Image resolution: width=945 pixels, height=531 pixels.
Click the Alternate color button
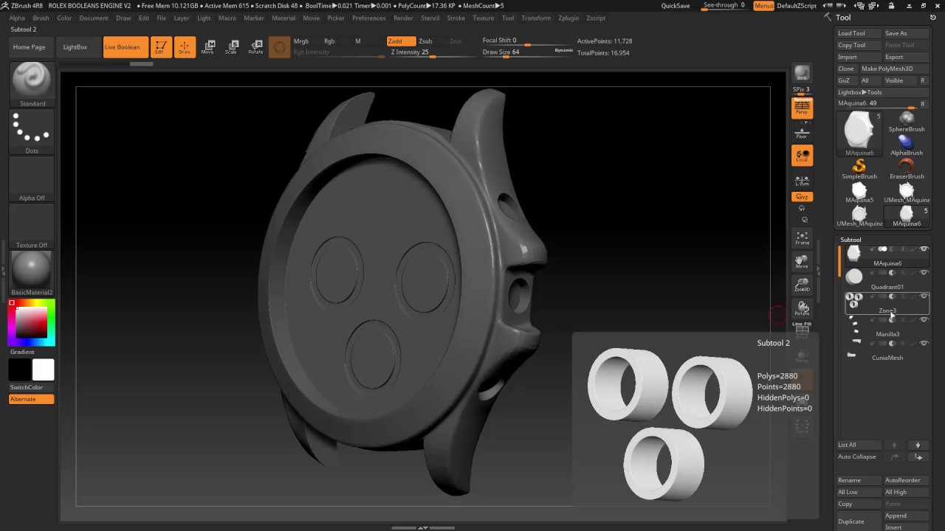(x=32, y=399)
